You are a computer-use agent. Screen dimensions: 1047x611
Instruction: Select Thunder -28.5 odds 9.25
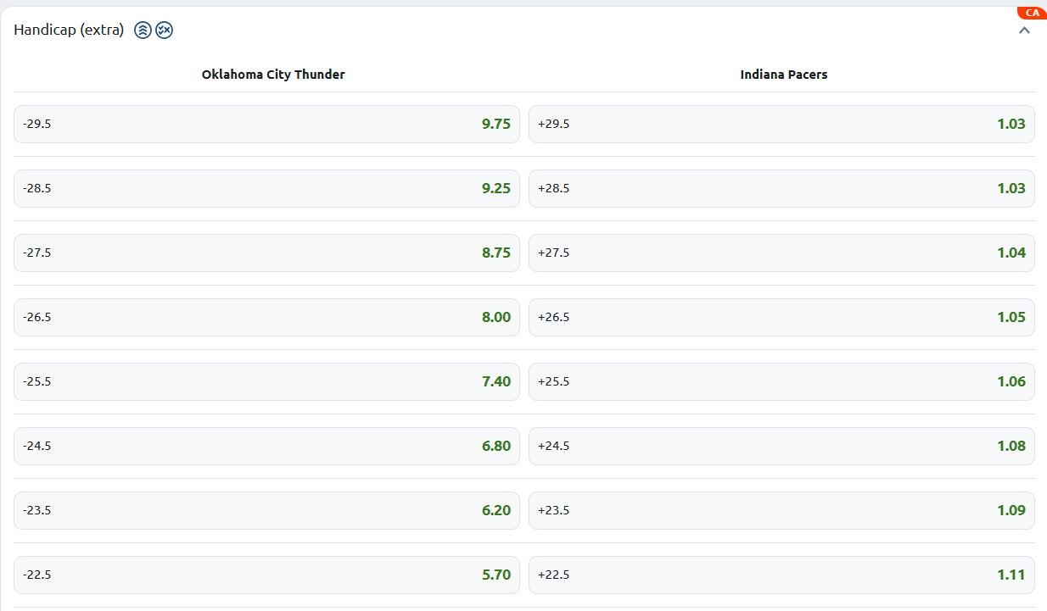pos(266,188)
